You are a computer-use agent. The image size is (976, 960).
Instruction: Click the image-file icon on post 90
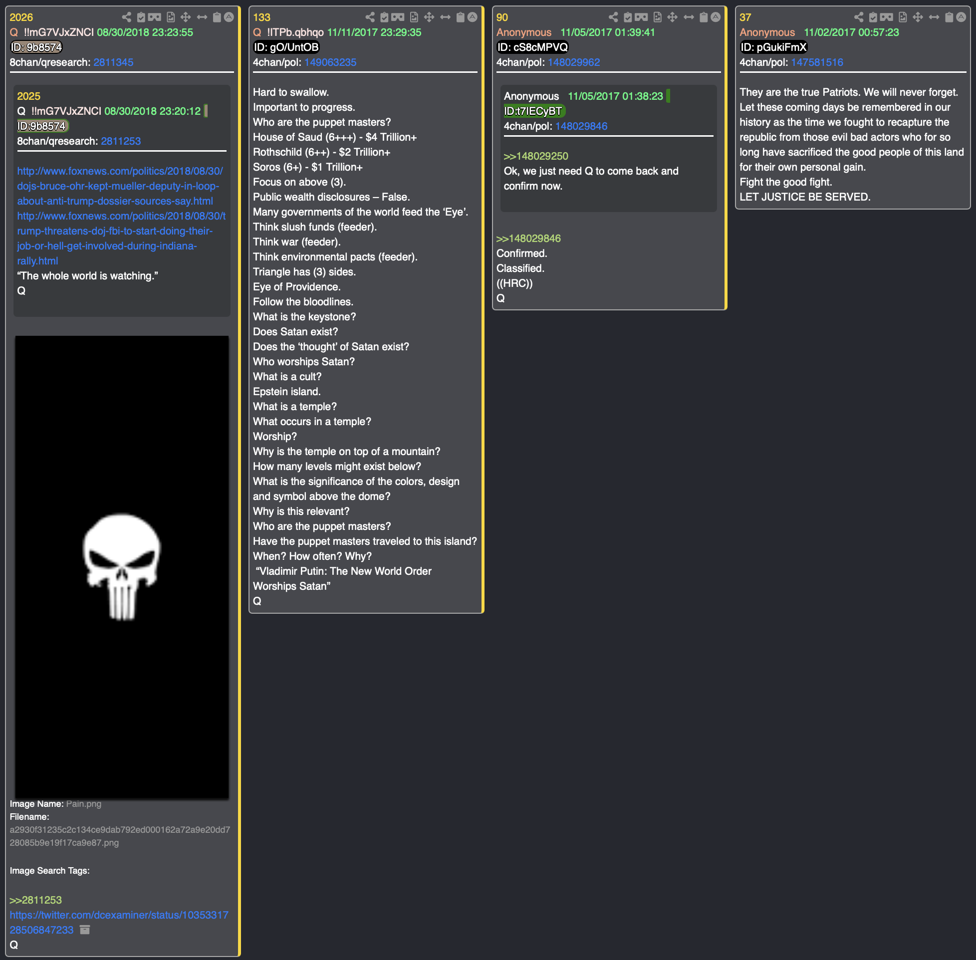[657, 17]
